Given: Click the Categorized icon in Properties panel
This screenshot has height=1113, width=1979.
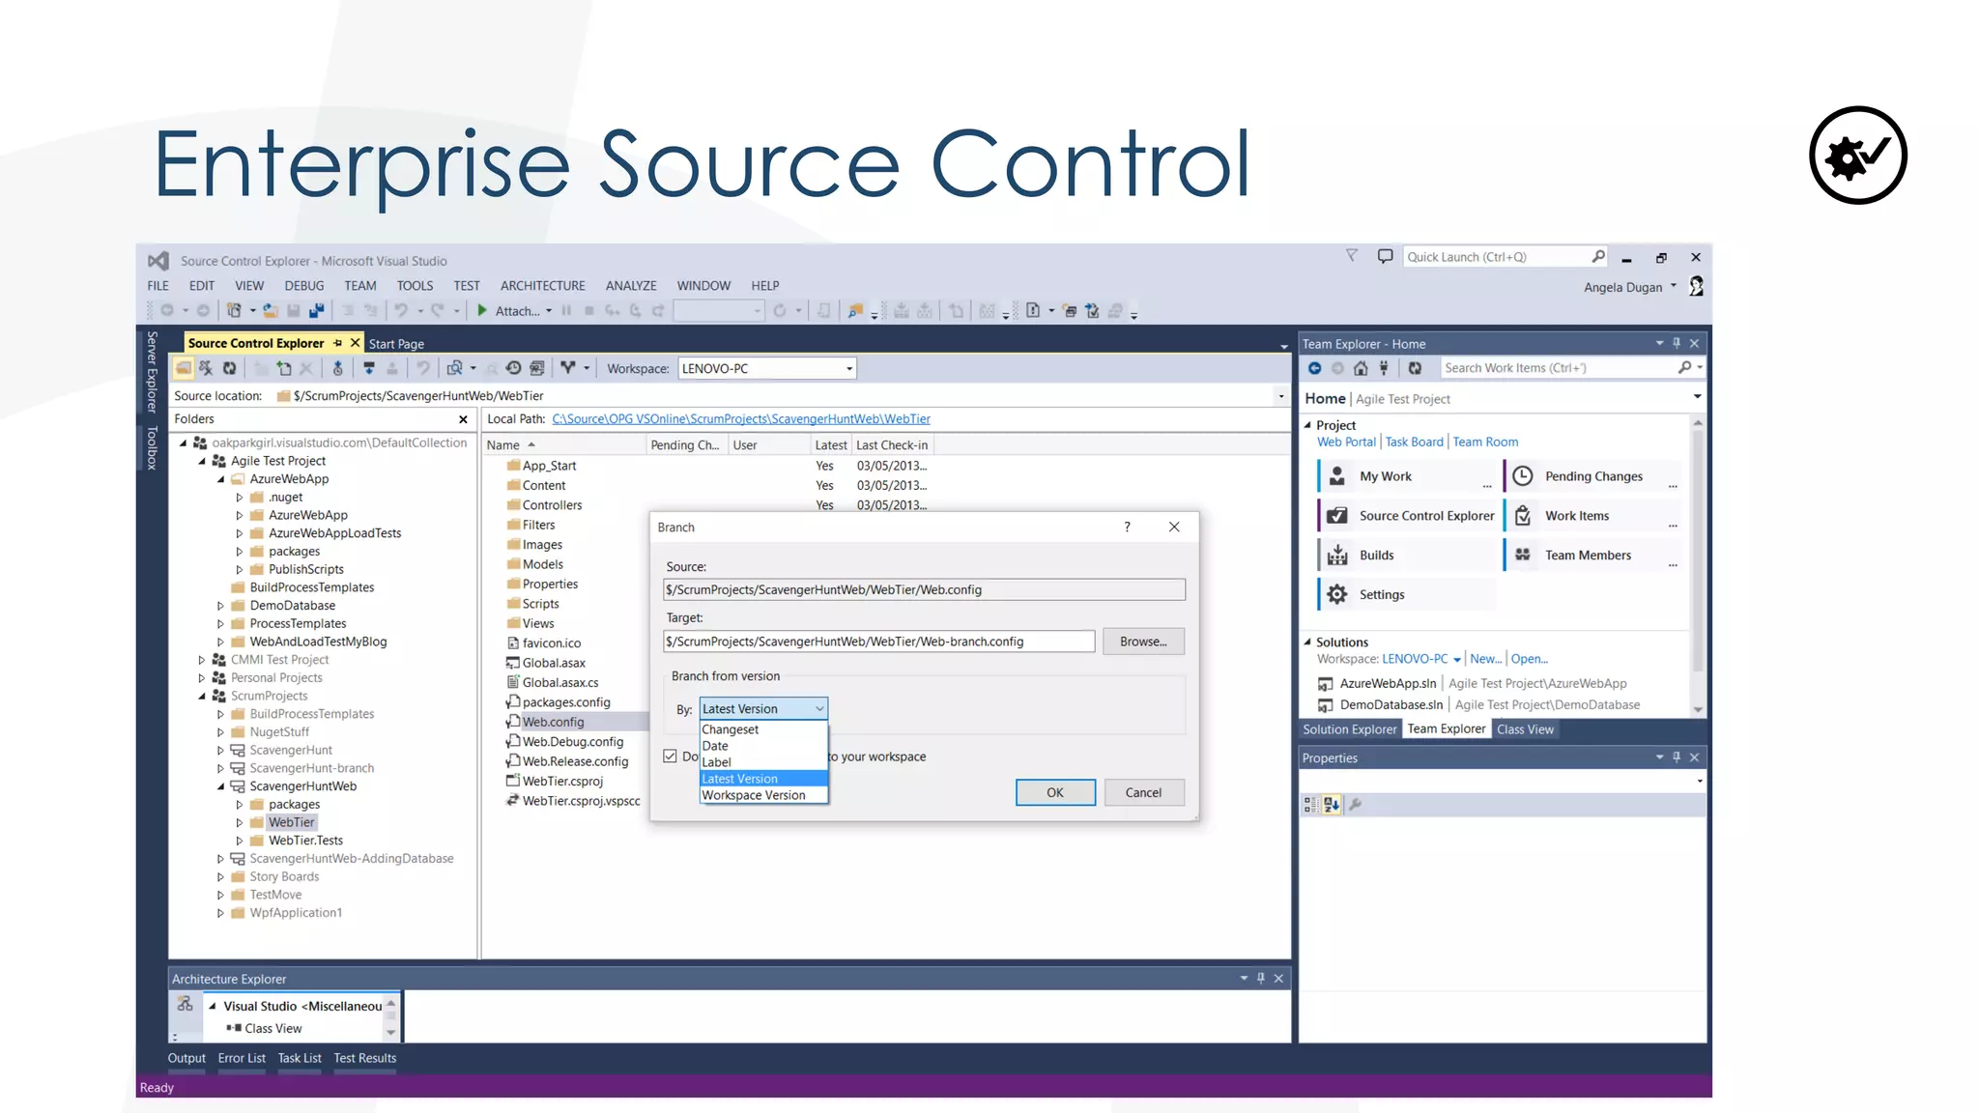Looking at the screenshot, I should tap(1310, 805).
